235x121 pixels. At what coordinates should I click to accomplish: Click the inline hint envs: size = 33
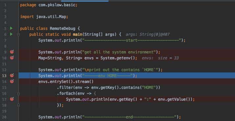[x=160, y=58]
